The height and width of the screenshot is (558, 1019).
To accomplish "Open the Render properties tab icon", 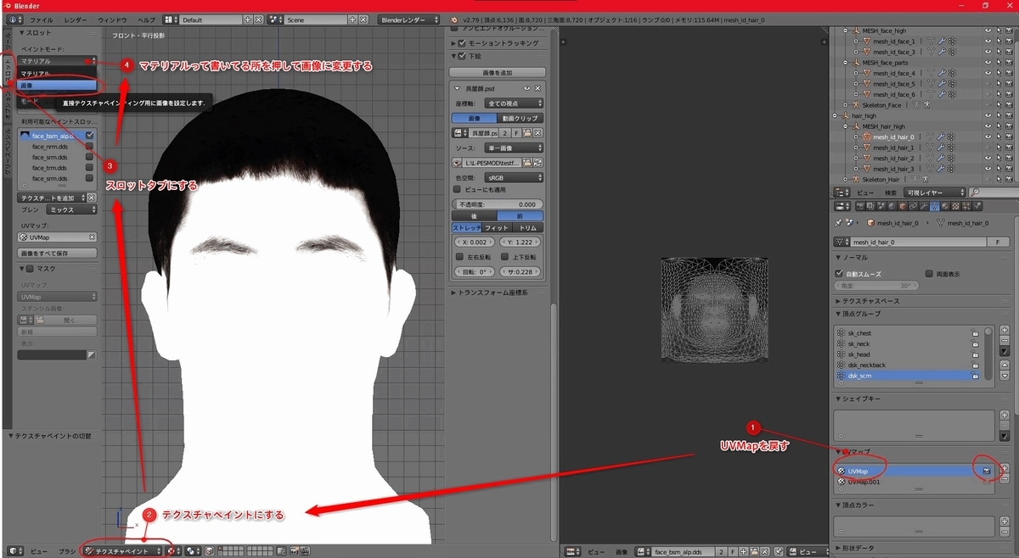I will click(860, 206).
